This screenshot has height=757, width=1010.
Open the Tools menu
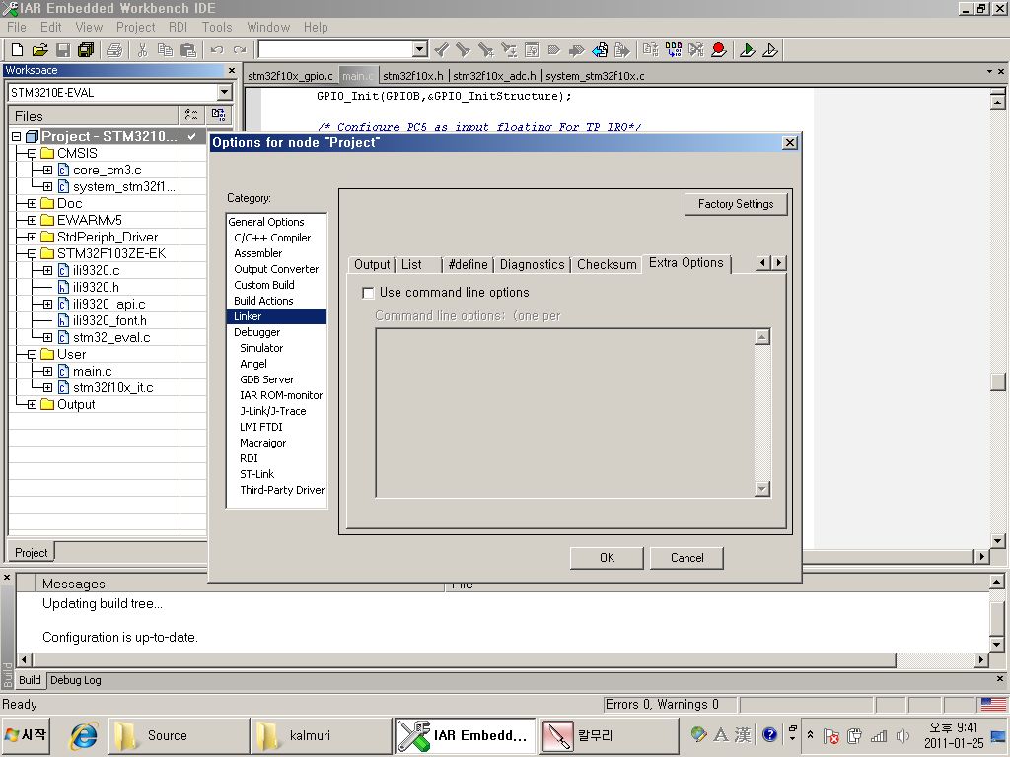(x=216, y=27)
